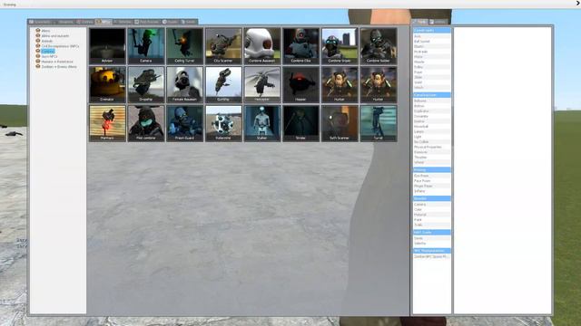Spawn the Cremator NPC
581x326 pixels.
coord(107,84)
